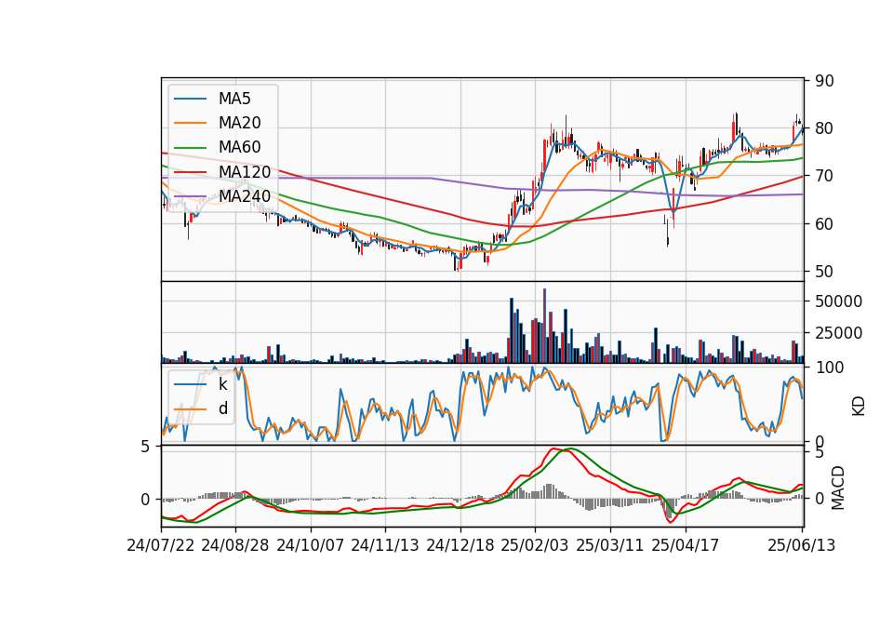Click the 60 price axis tick label
Viewport: 893px width, 642px height.
pyautogui.click(x=824, y=224)
